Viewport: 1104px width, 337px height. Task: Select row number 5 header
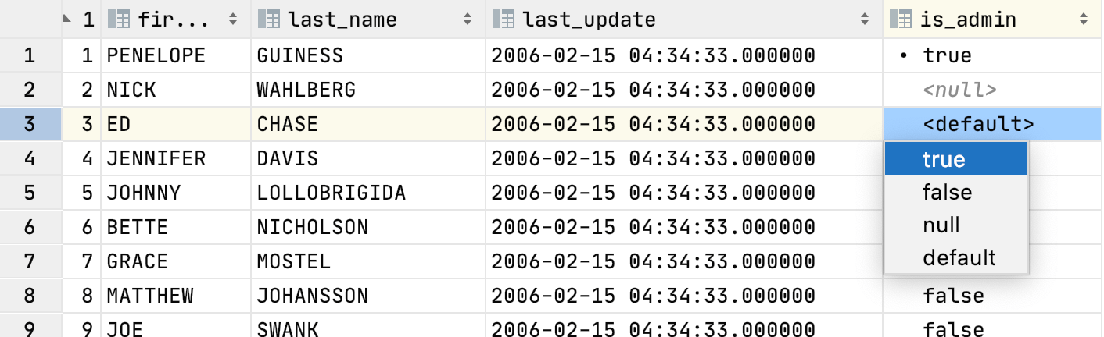(30, 192)
